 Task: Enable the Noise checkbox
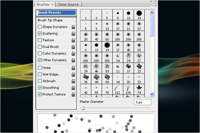(x=40, y=68)
